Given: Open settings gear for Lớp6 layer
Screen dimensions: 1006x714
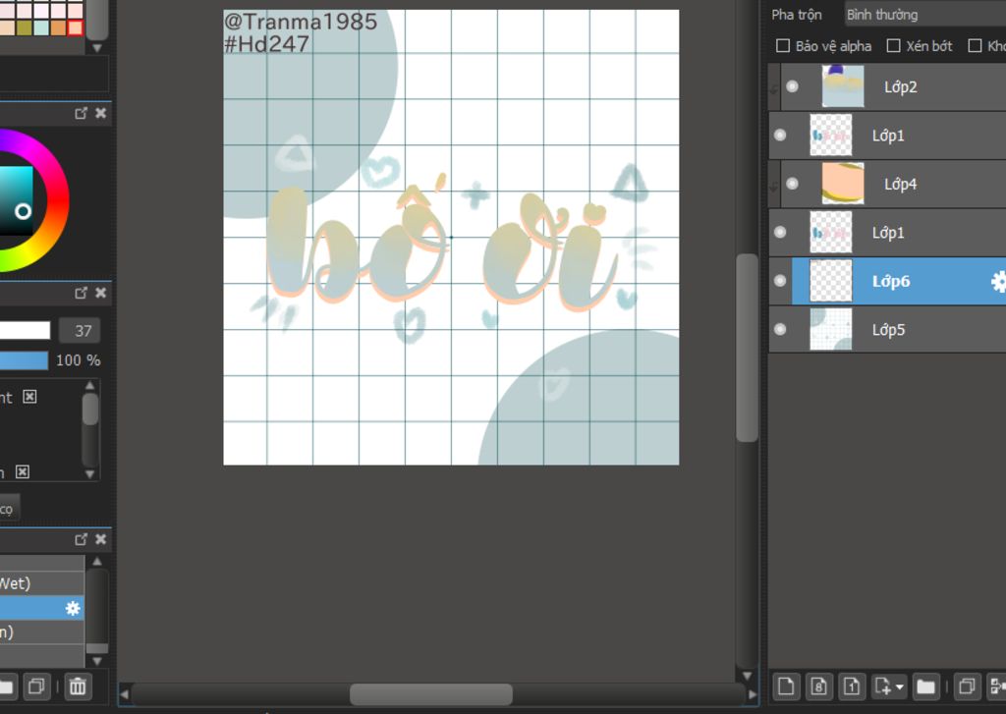Looking at the screenshot, I should click(998, 282).
